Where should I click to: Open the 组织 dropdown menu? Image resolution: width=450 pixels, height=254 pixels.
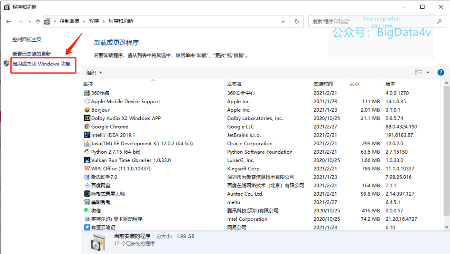(94, 72)
